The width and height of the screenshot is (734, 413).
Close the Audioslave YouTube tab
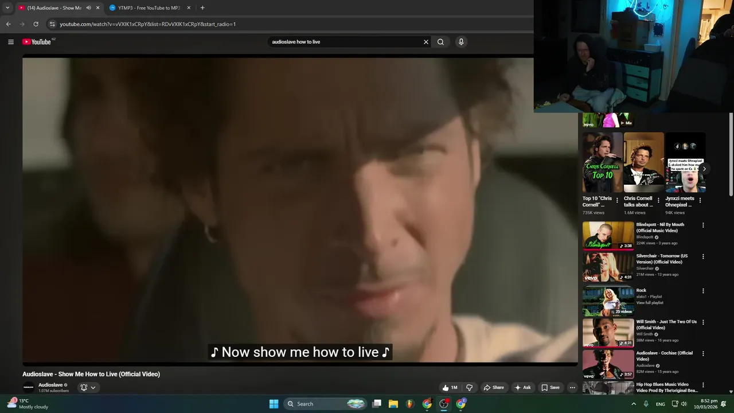[97, 8]
